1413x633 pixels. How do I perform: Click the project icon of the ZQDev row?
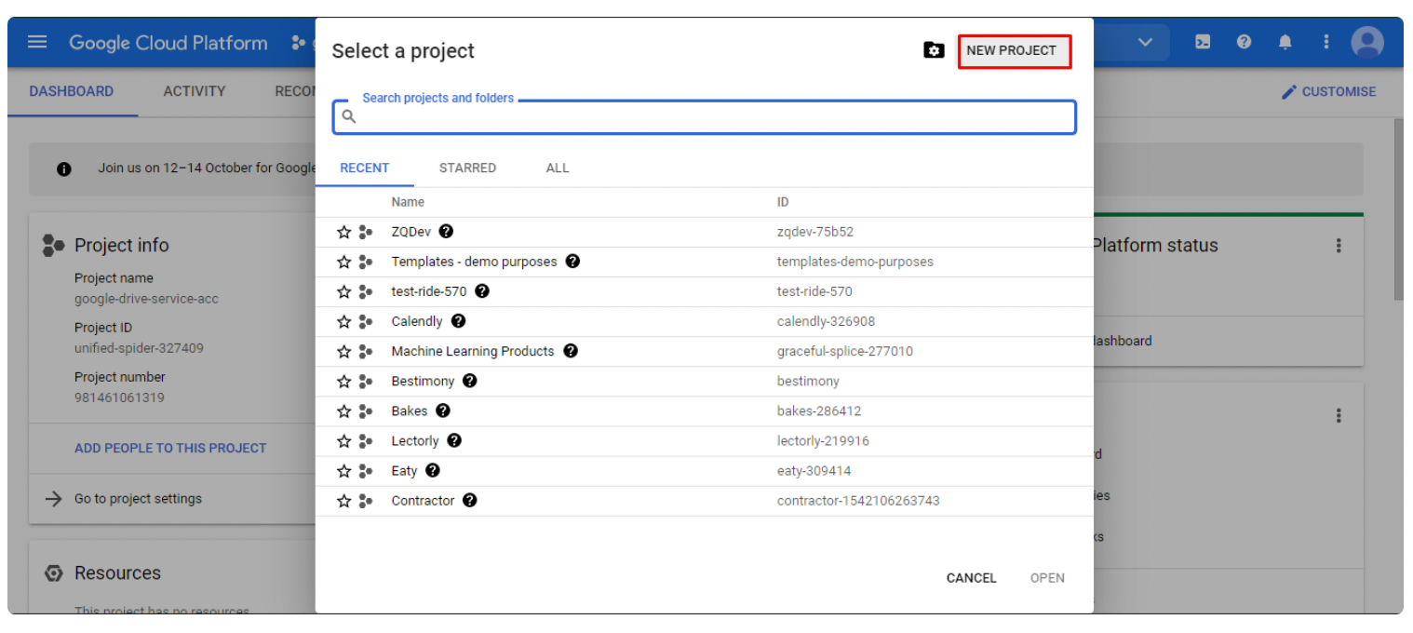coord(366,232)
